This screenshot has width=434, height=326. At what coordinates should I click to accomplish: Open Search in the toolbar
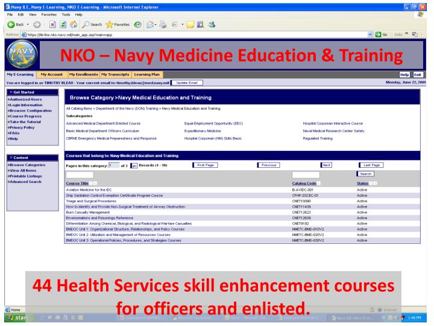tap(92, 25)
